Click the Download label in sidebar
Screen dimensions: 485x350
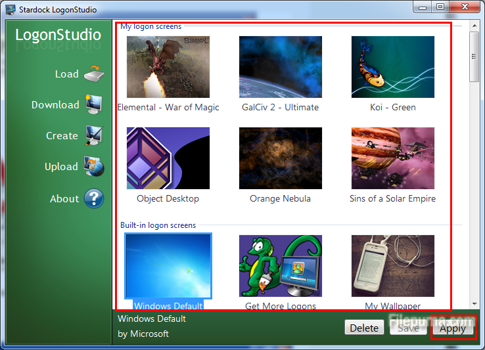coord(55,105)
